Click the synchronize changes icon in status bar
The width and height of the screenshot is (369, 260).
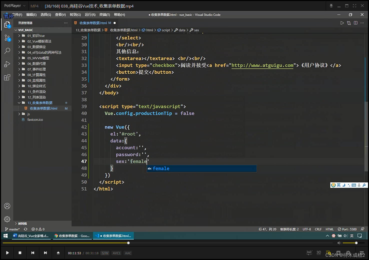26,229
